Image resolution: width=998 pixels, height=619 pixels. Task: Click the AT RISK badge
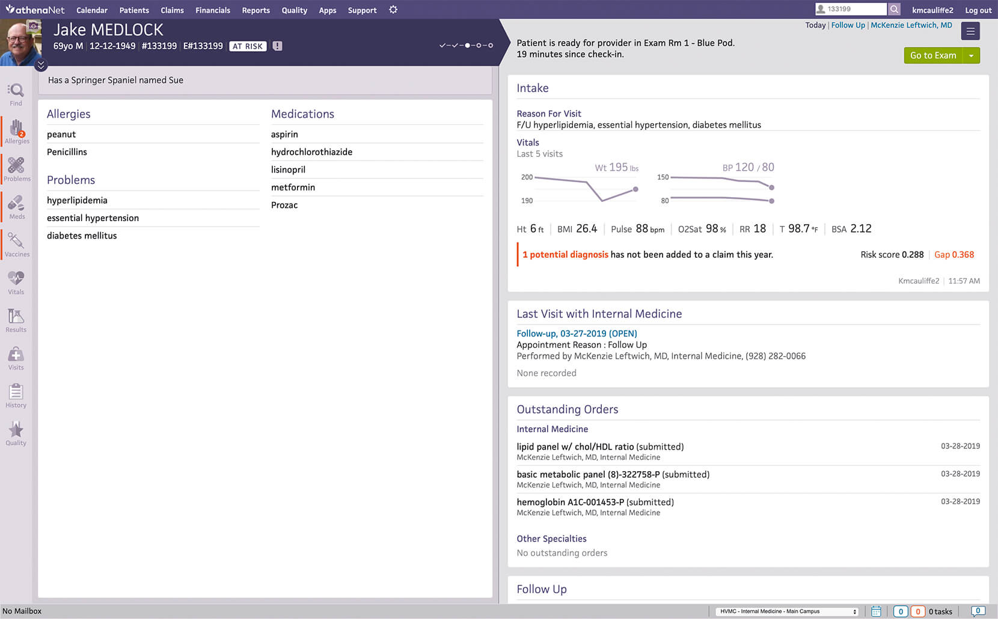pos(248,46)
